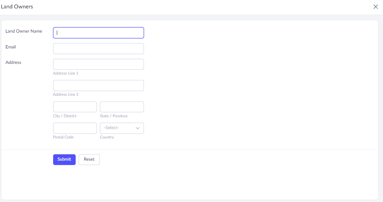Click the Address Line 1 caption

[x=66, y=73]
